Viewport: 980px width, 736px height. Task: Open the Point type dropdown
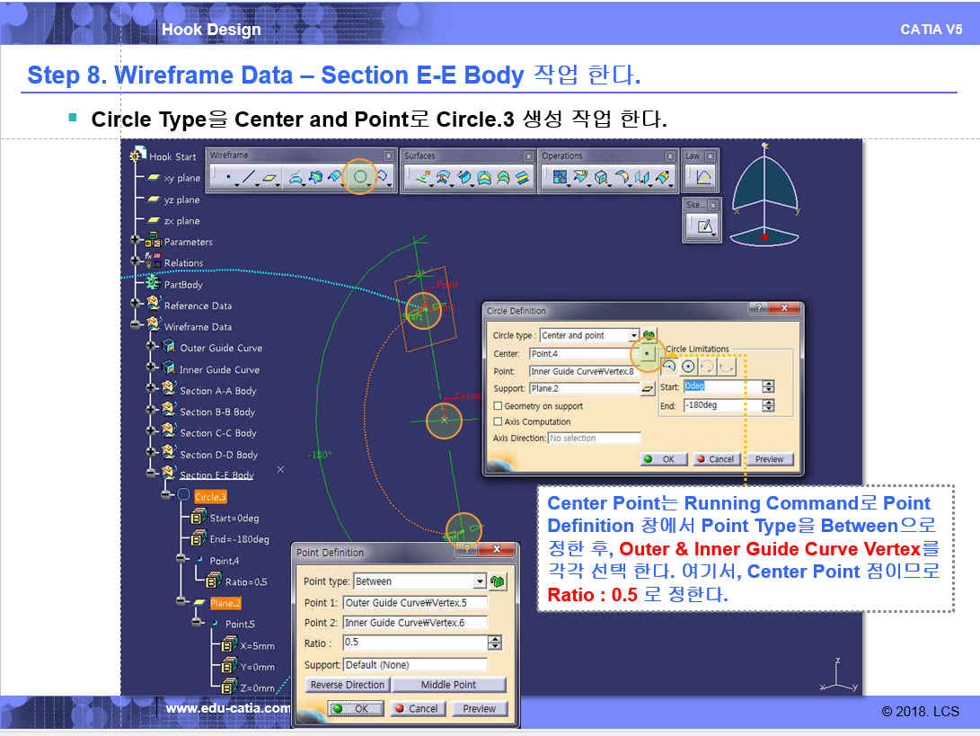click(x=480, y=581)
